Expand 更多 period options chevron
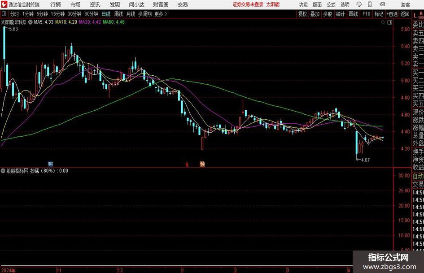 tap(166, 14)
